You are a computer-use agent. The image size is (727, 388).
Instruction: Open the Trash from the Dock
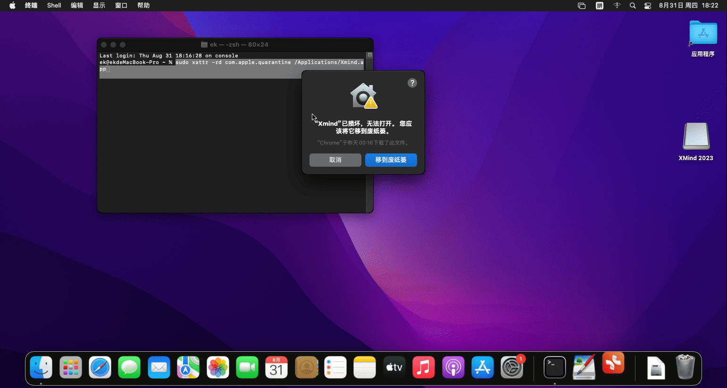(685, 367)
